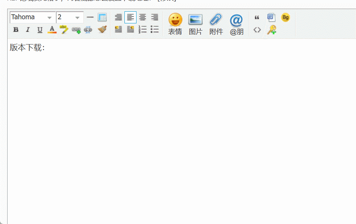
Task: Set float left image layout
Action: click(x=118, y=29)
